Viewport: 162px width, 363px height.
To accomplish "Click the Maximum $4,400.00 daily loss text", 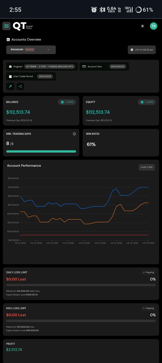I will click(x=23, y=291).
